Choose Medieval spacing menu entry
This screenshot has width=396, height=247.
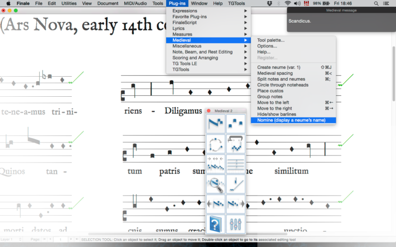(x=275, y=73)
